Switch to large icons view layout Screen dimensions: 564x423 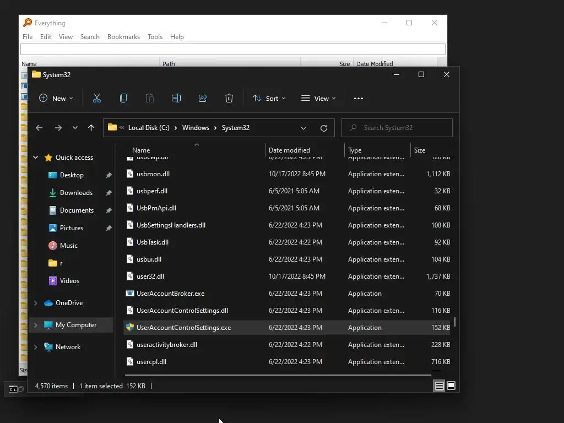(x=451, y=386)
